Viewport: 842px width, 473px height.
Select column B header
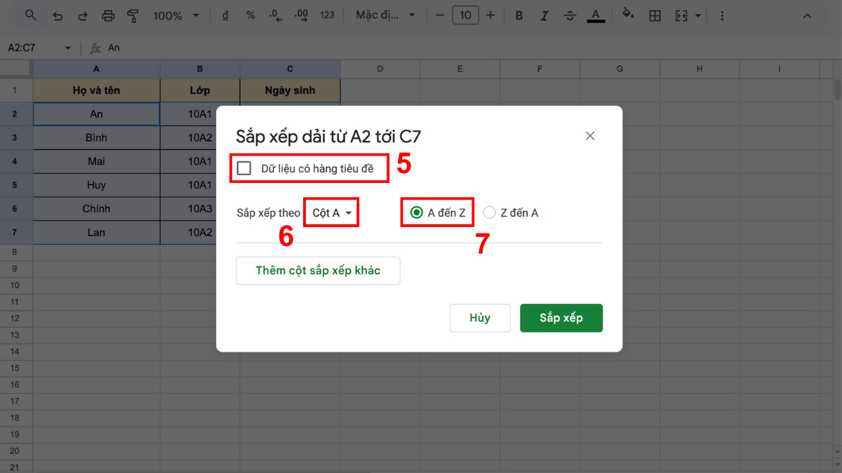point(200,69)
